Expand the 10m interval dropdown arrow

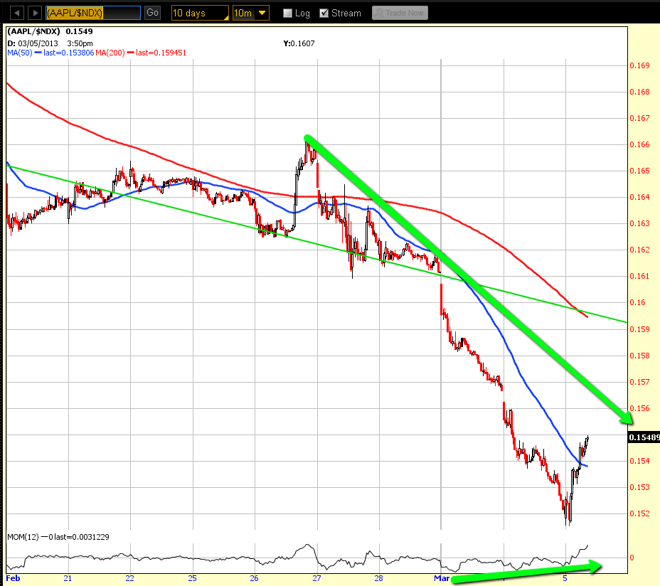[x=262, y=13]
